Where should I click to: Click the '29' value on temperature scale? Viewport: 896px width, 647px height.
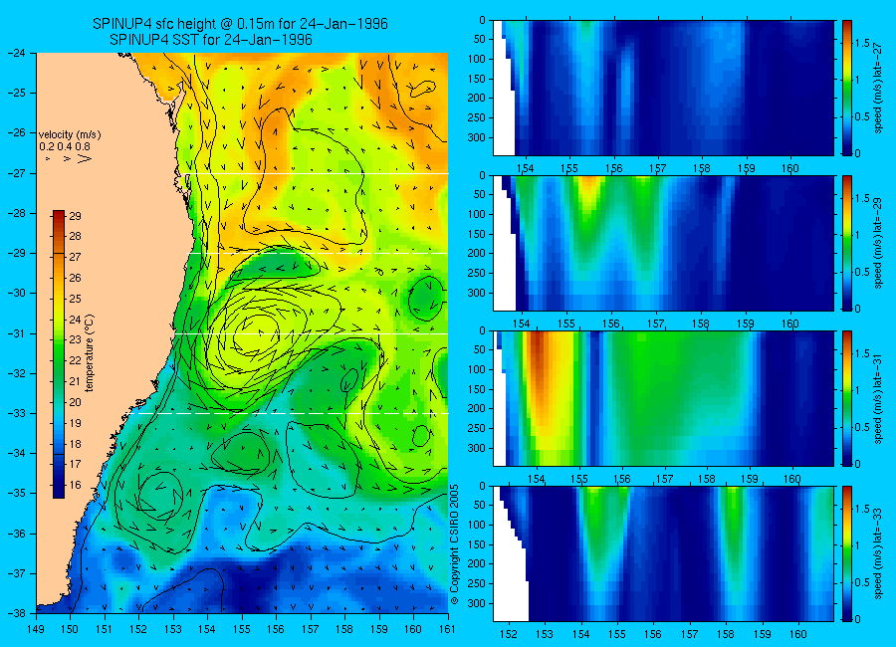(x=75, y=216)
